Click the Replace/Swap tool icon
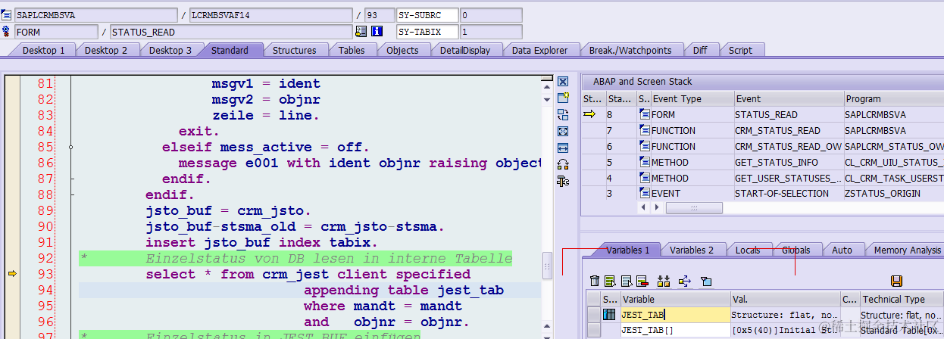The height and width of the screenshot is (339, 944). click(563, 114)
